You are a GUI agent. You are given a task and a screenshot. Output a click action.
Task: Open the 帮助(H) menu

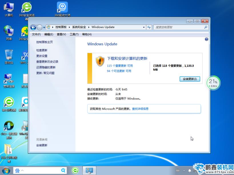click(x=87, y=34)
